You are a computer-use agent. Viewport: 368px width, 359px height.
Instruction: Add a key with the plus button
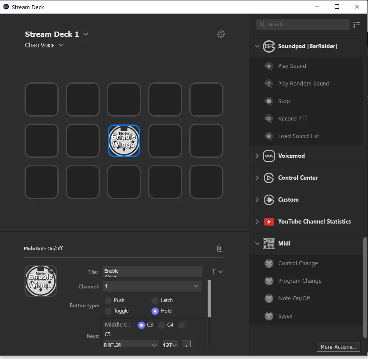tap(186, 344)
